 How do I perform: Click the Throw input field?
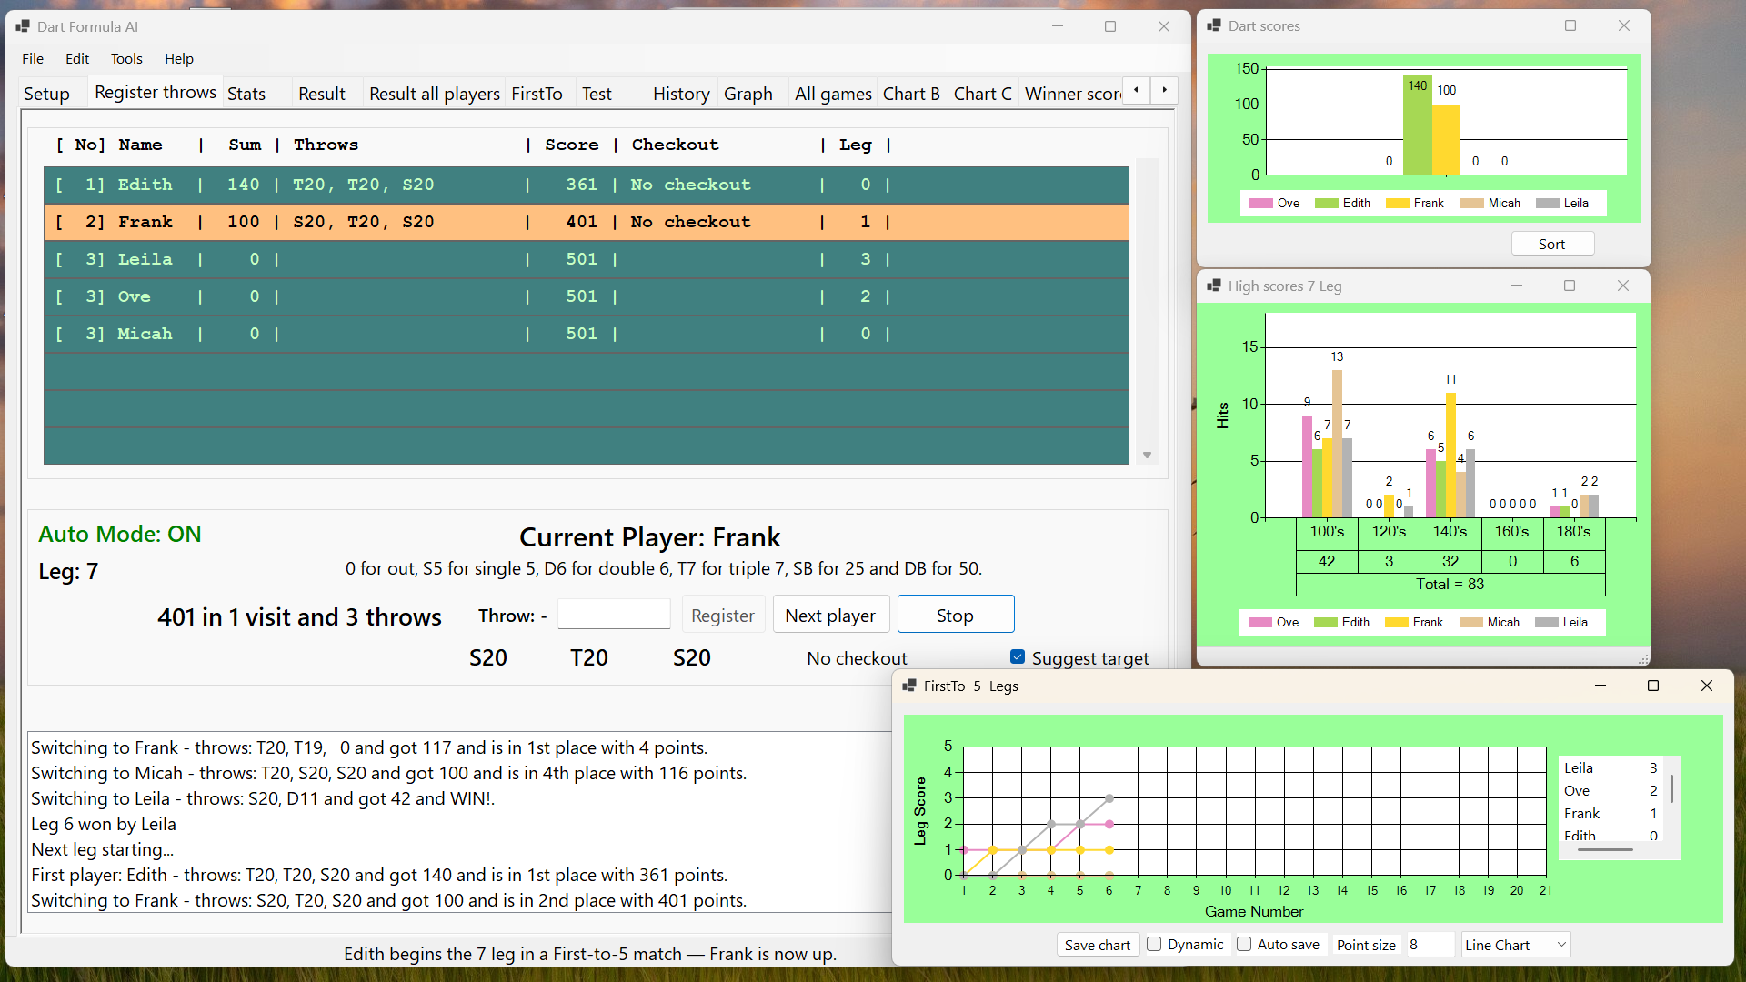tap(614, 615)
